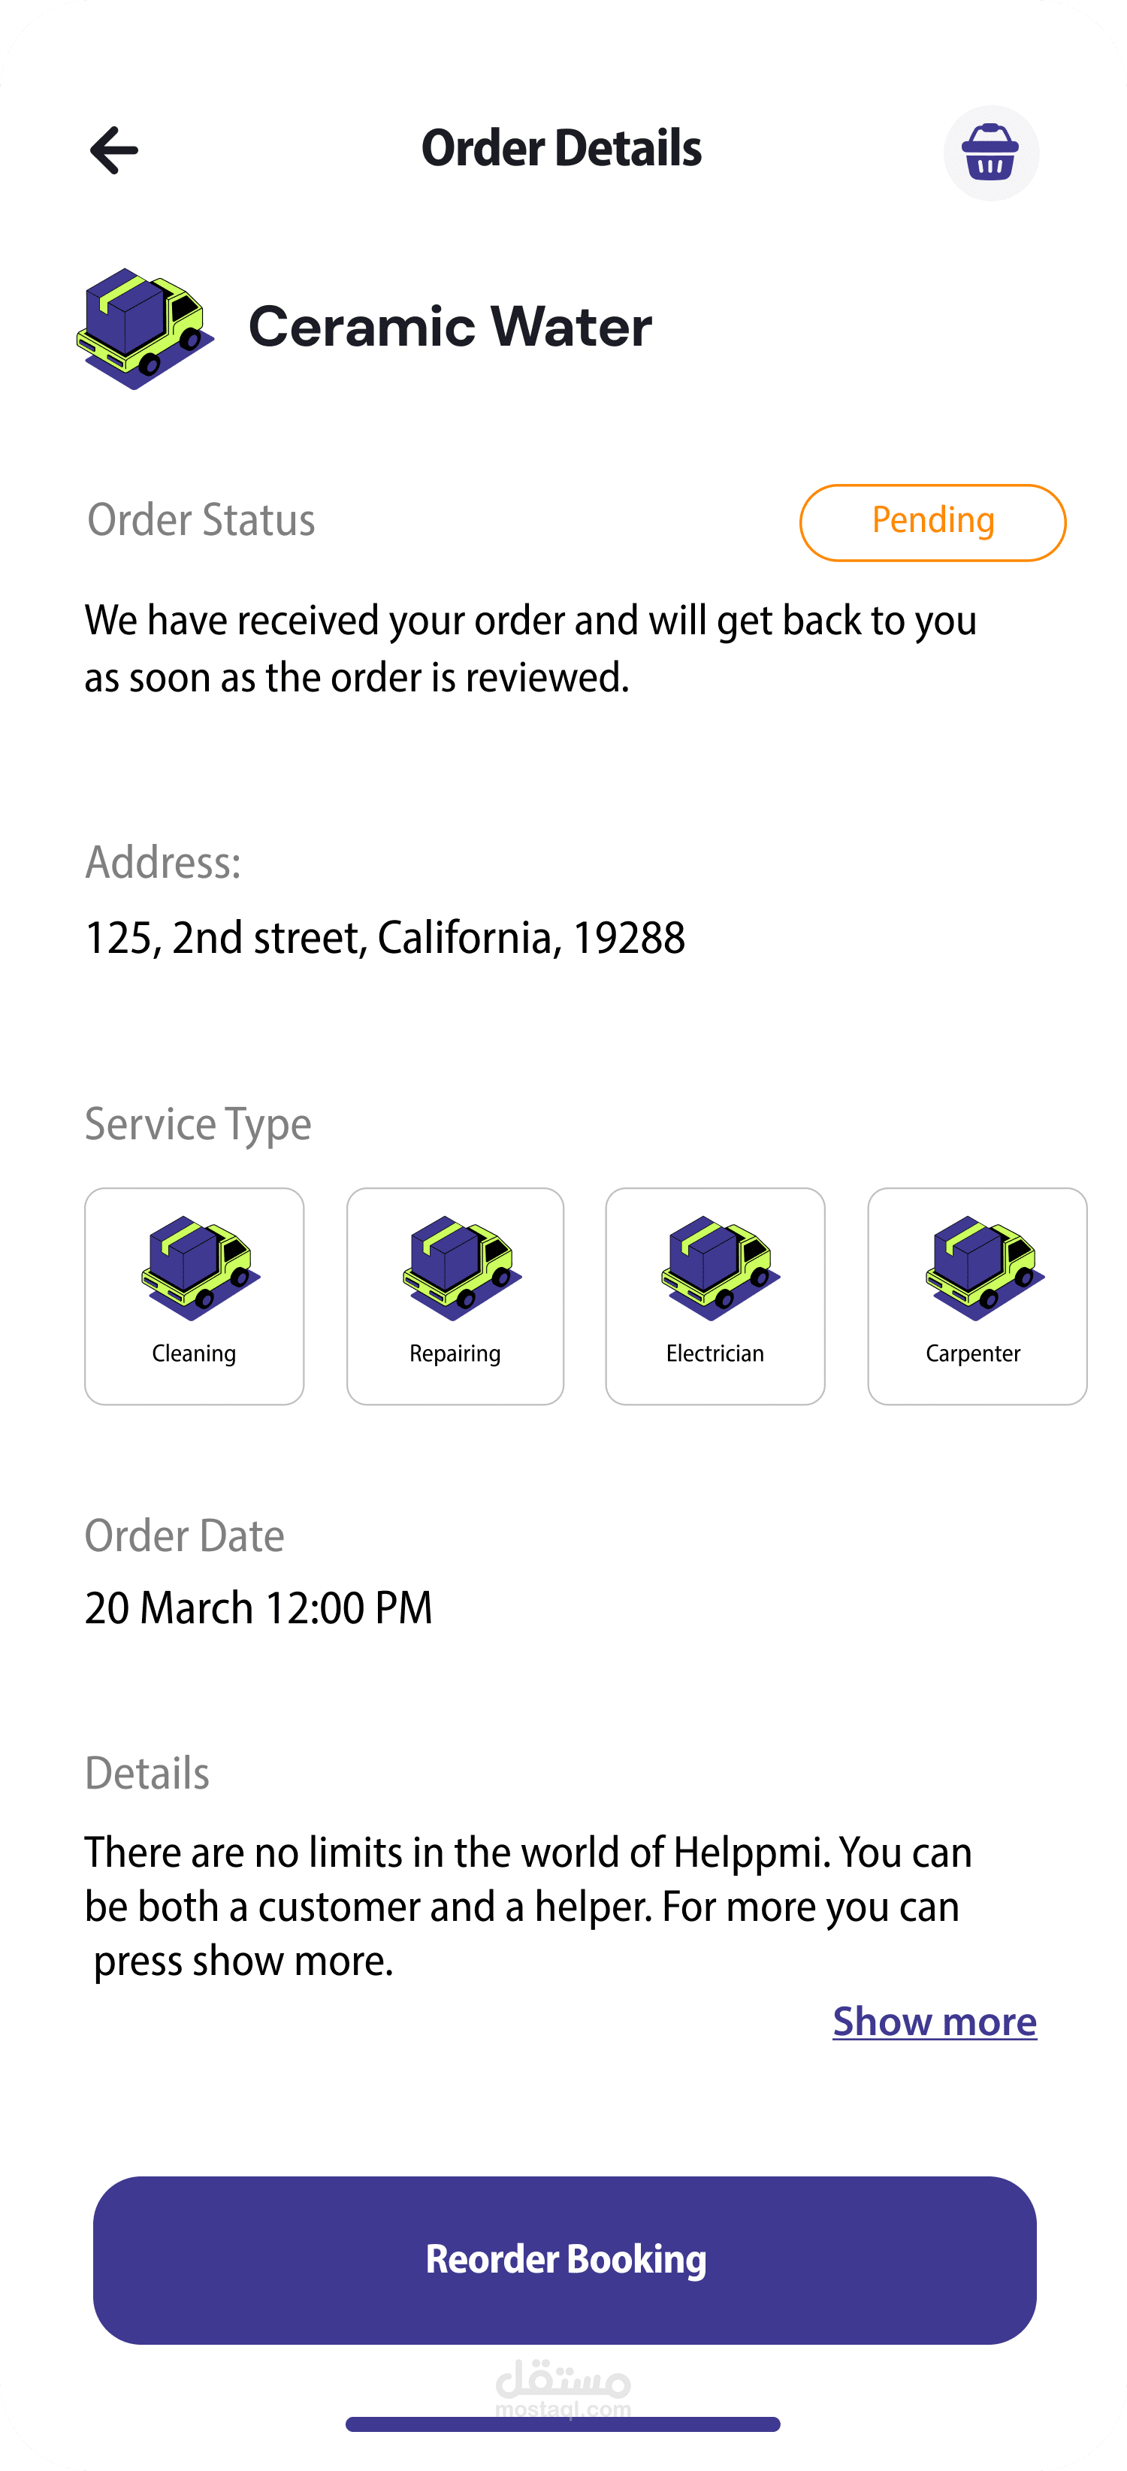The height and width of the screenshot is (2471, 1127).
Task: Go back using the arrow icon
Action: [113, 150]
